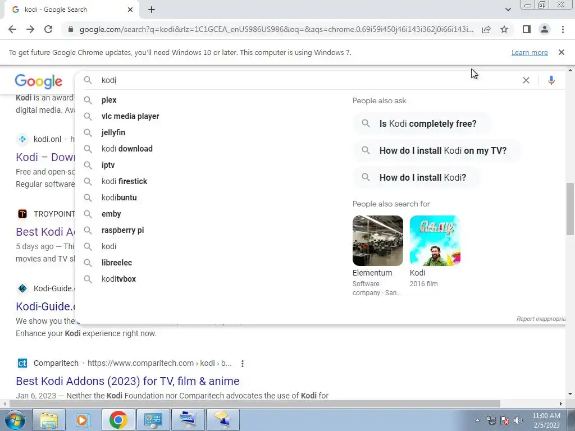Click the How do I install Kodi? chip
The width and height of the screenshot is (575, 431).
[417, 177]
